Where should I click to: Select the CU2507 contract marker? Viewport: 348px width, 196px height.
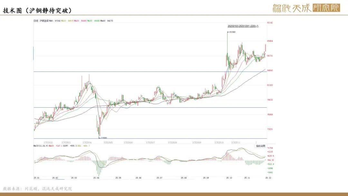pyautogui.click(x=150, y=142)
